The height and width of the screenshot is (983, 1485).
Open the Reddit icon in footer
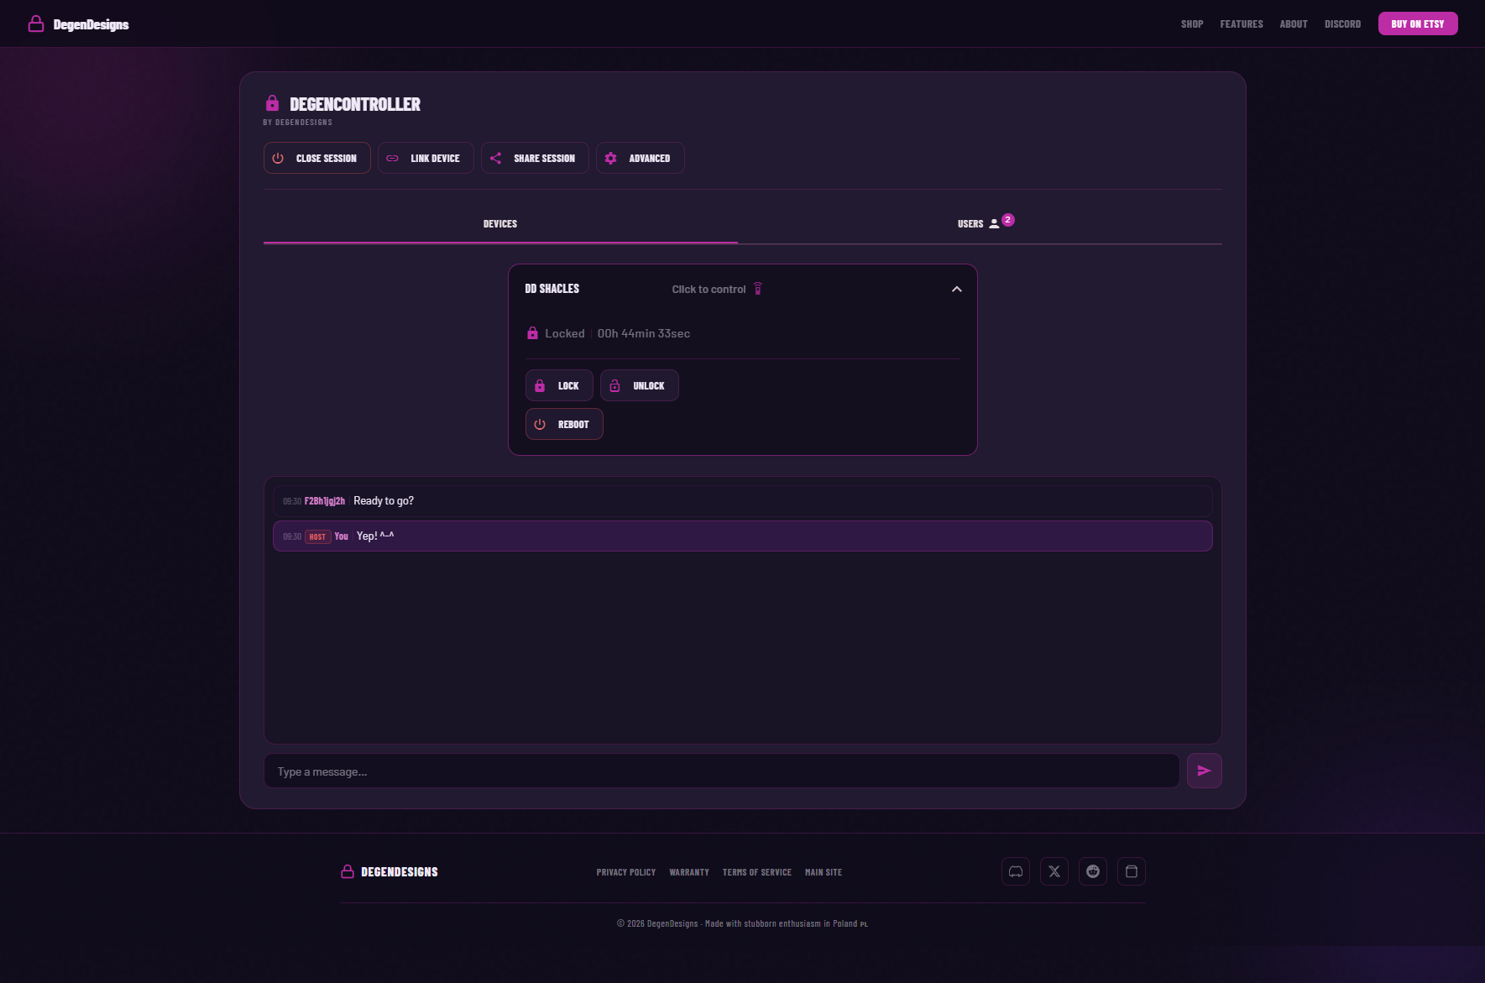point(1093,871)
